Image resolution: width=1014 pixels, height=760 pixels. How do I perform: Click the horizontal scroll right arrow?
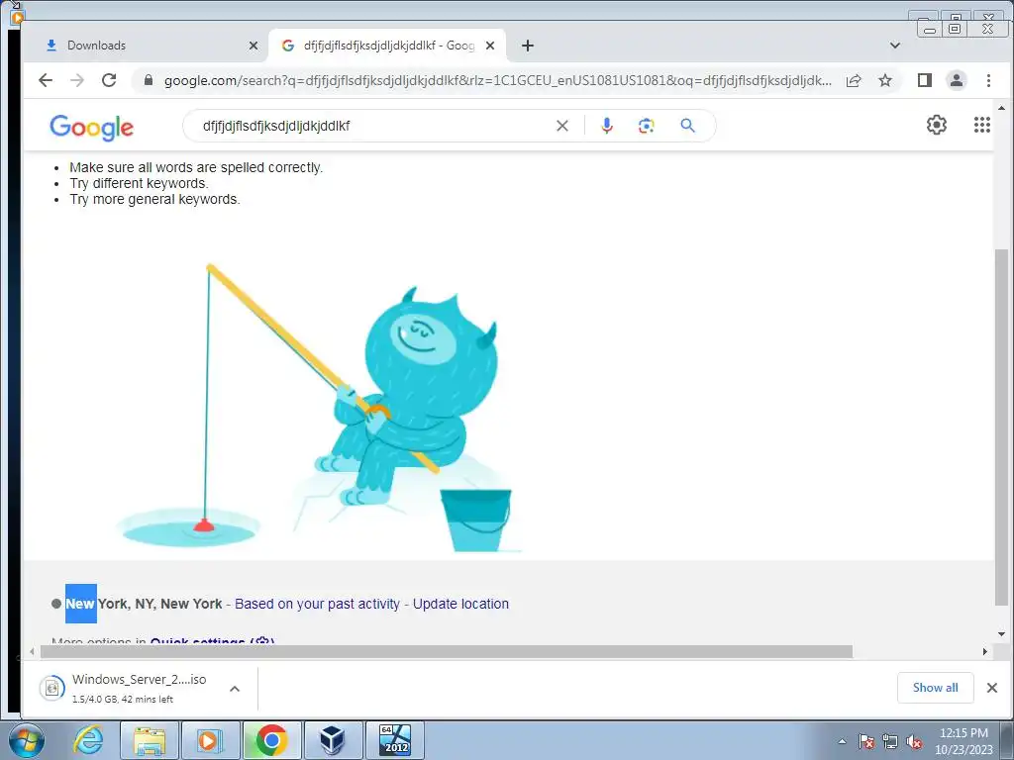click(x=985, y=651)
